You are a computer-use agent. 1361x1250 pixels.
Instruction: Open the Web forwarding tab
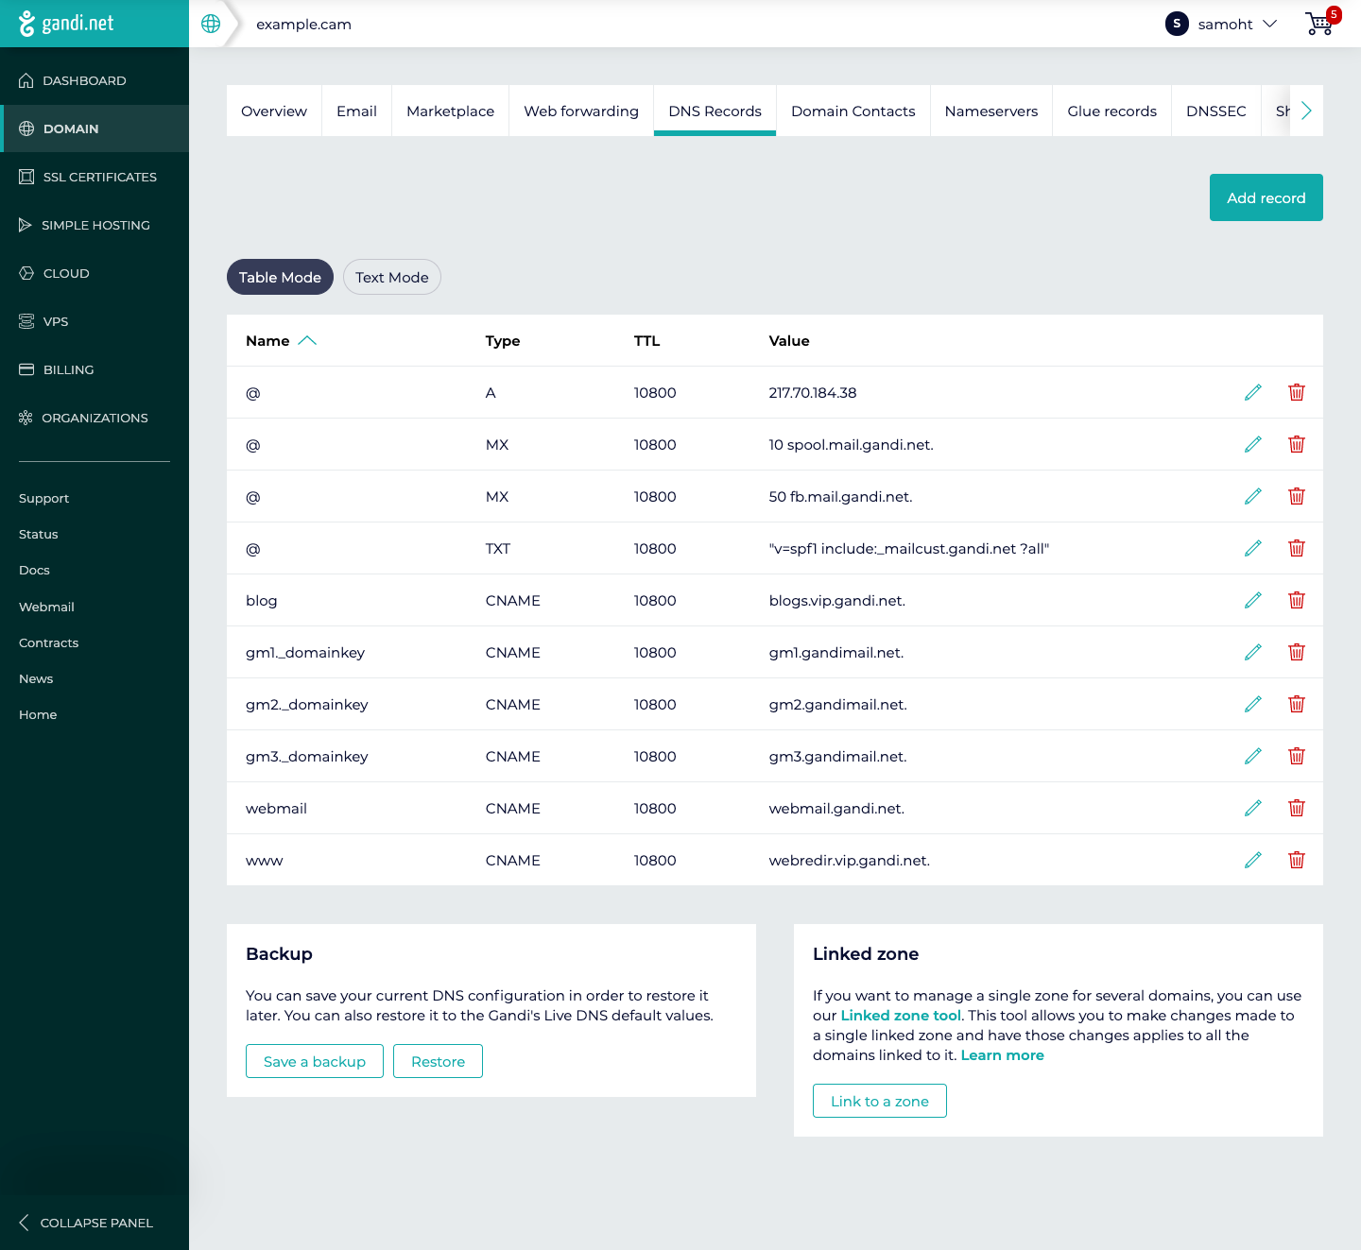tap(580, 111)
